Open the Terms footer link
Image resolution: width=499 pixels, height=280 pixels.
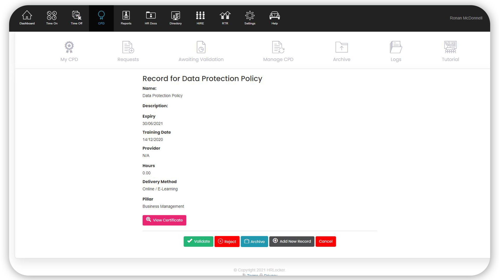(252, 275)
